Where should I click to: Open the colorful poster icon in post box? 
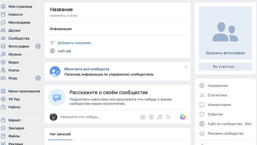183,117
